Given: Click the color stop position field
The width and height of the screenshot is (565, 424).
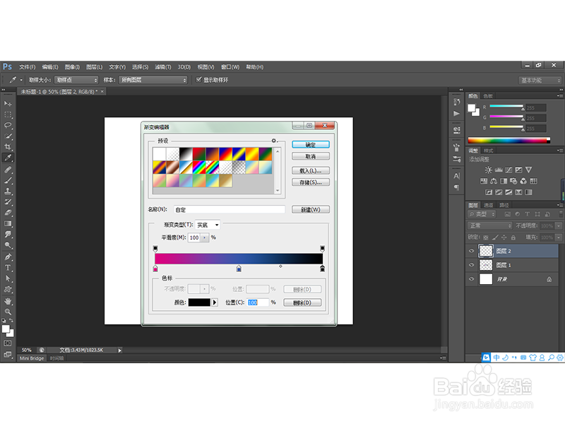Looking at the screenshot, I should (258, 302).
